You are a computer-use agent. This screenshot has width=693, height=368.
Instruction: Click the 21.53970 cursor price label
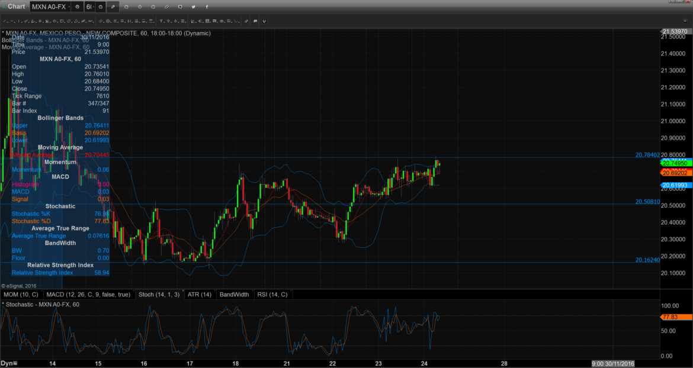[676, 32]
